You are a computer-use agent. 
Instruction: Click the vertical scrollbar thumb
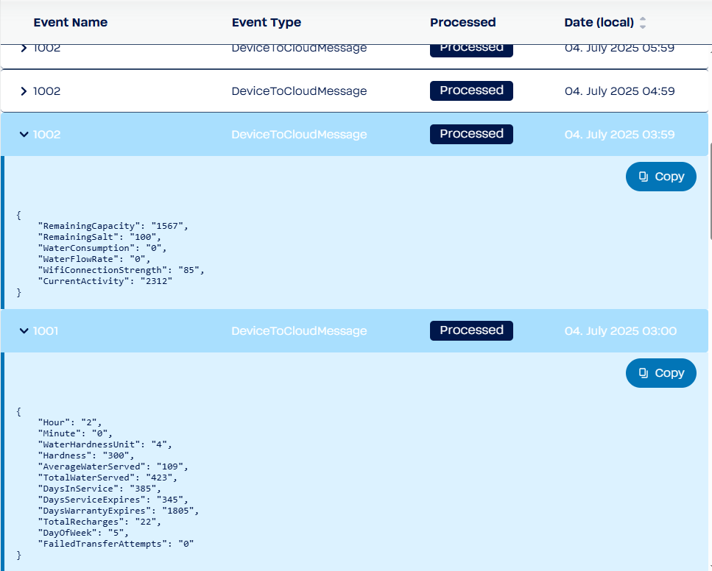[711, 191]
